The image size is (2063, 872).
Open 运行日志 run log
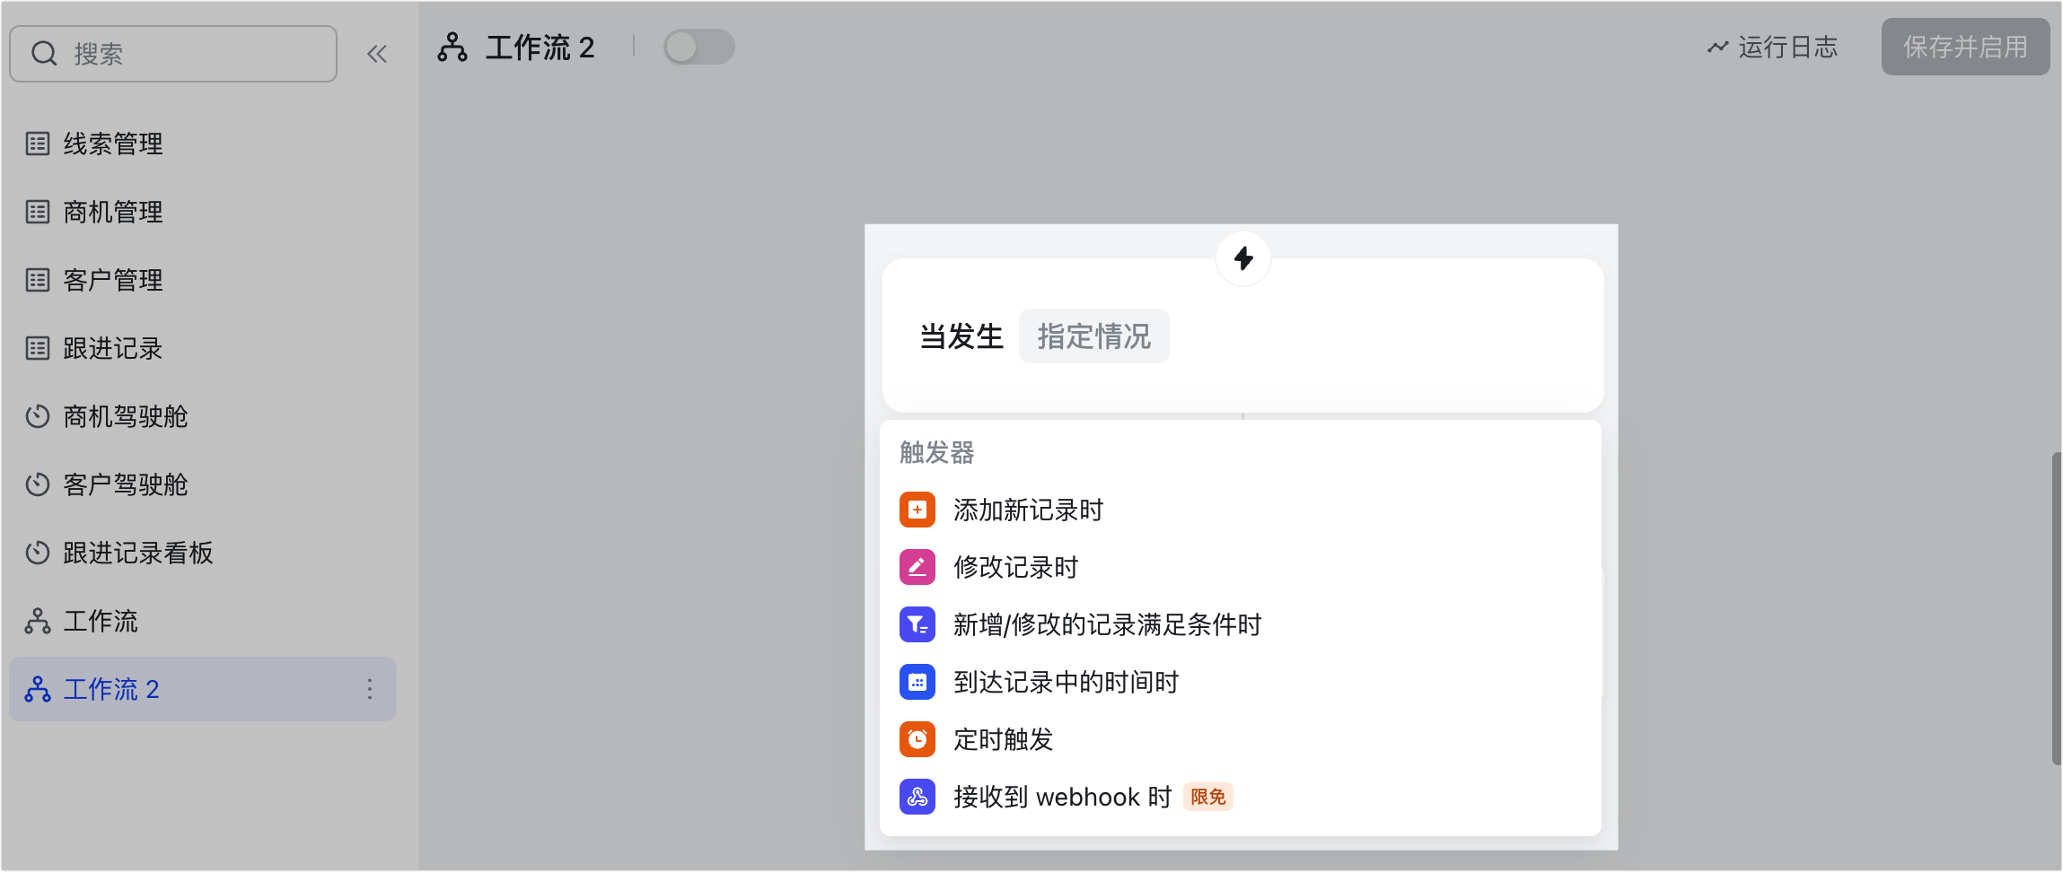(1773, 48)
